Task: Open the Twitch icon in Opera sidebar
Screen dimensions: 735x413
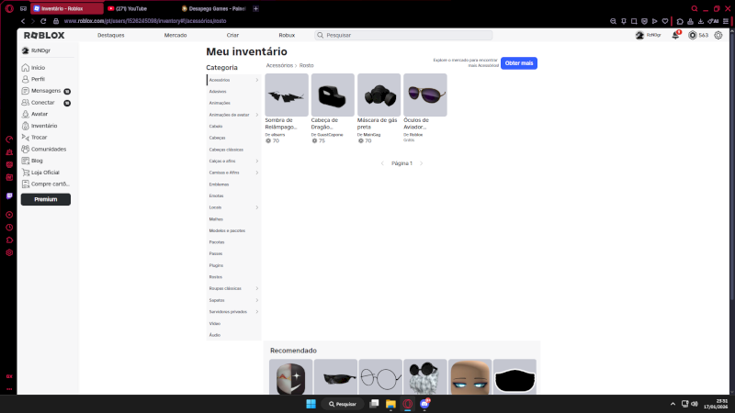Action: (9, 195)
